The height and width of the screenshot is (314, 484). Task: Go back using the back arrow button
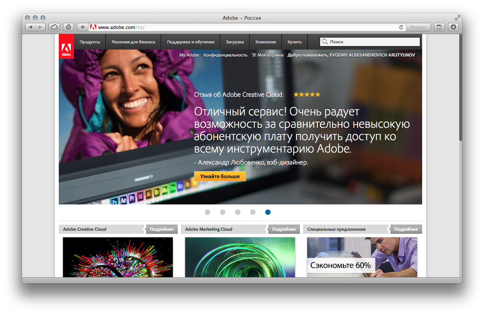[x=31, y=27]
